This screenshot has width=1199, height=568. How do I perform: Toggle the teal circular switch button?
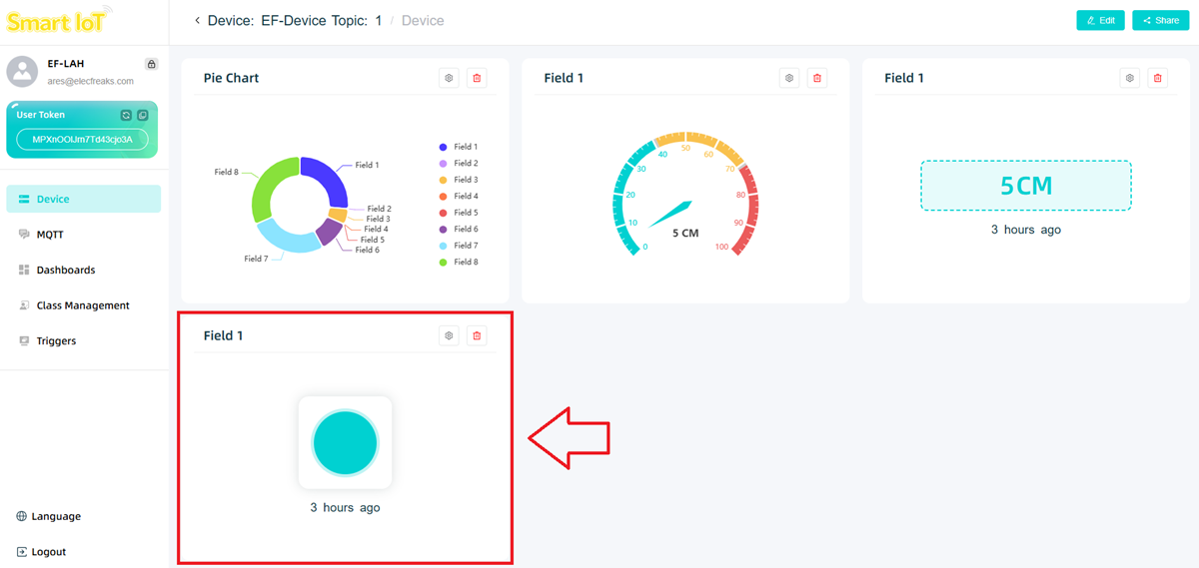[x=345, y=442]
